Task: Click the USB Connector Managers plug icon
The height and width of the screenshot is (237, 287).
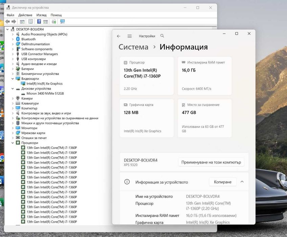Action: [18, 54]
